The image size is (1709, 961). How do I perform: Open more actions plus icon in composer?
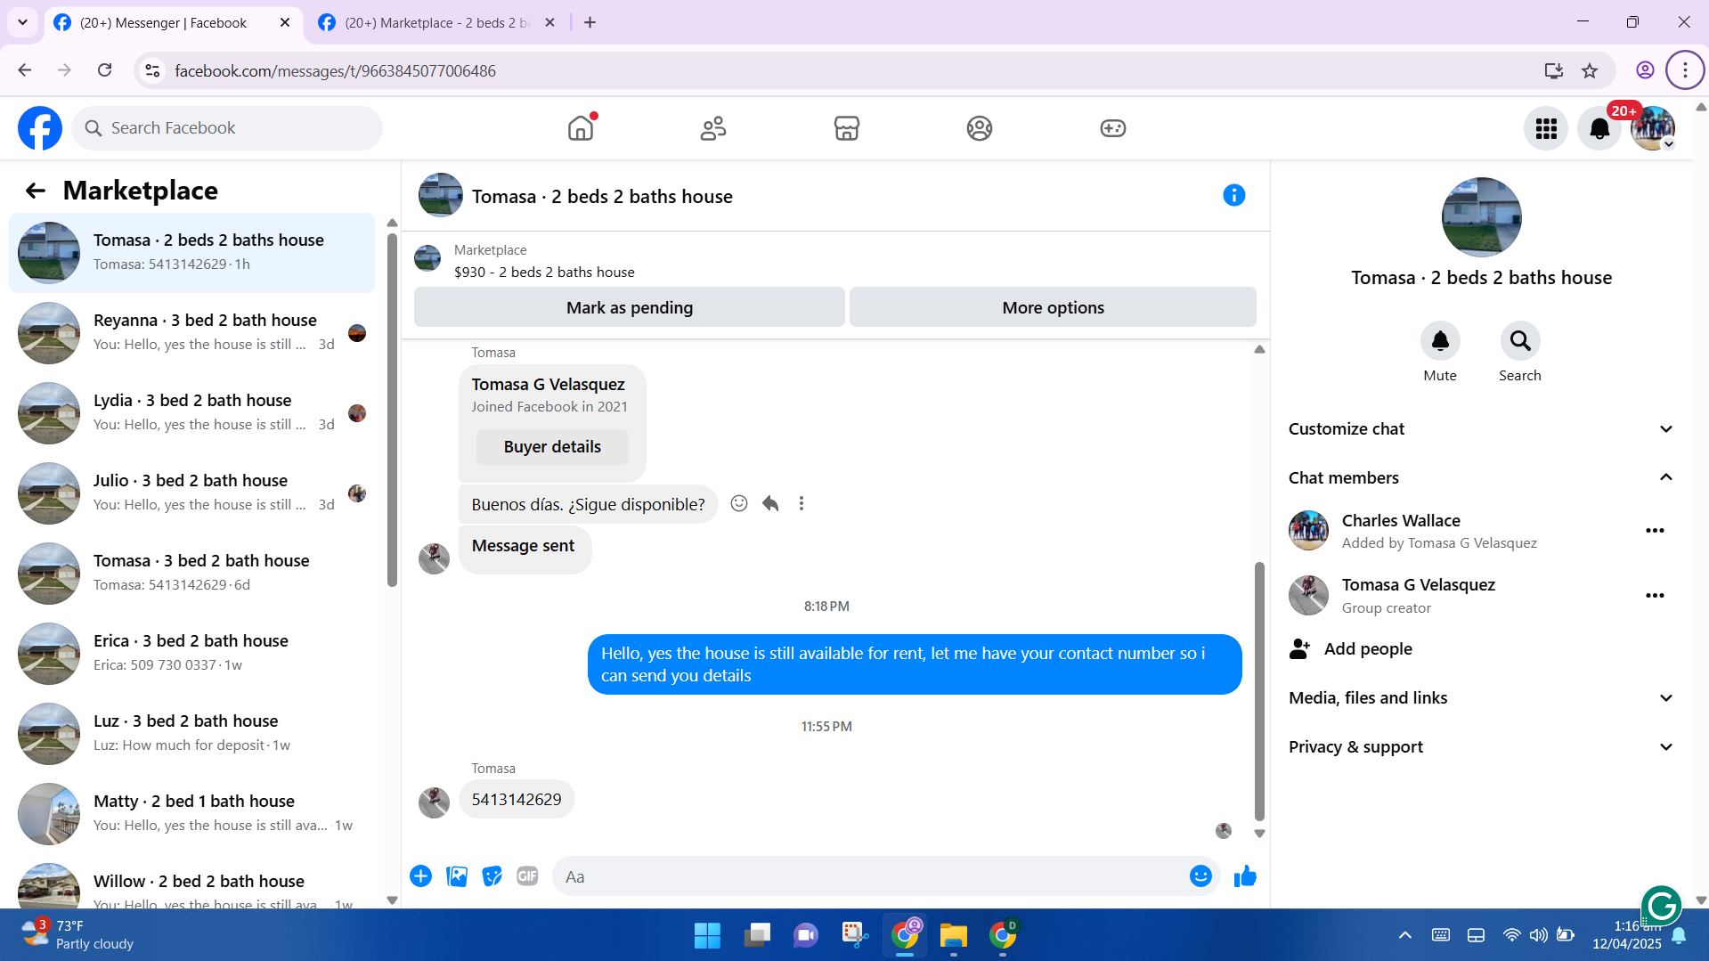[x=421, y=876]
